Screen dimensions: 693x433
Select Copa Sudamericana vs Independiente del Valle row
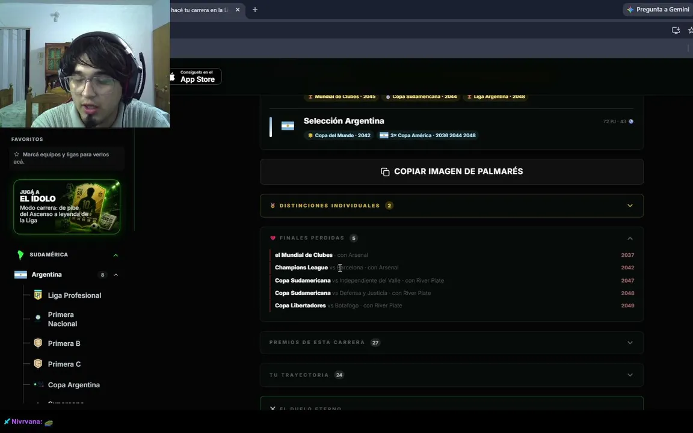452,281
